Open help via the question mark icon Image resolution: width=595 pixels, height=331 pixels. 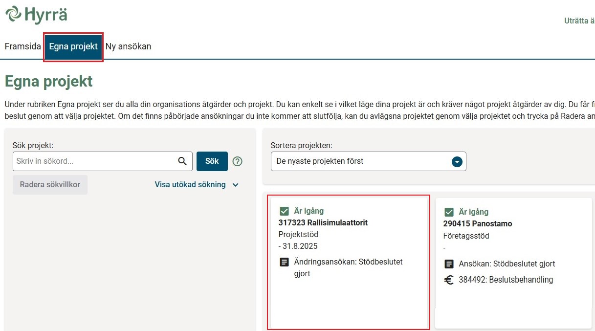point(238,161)
